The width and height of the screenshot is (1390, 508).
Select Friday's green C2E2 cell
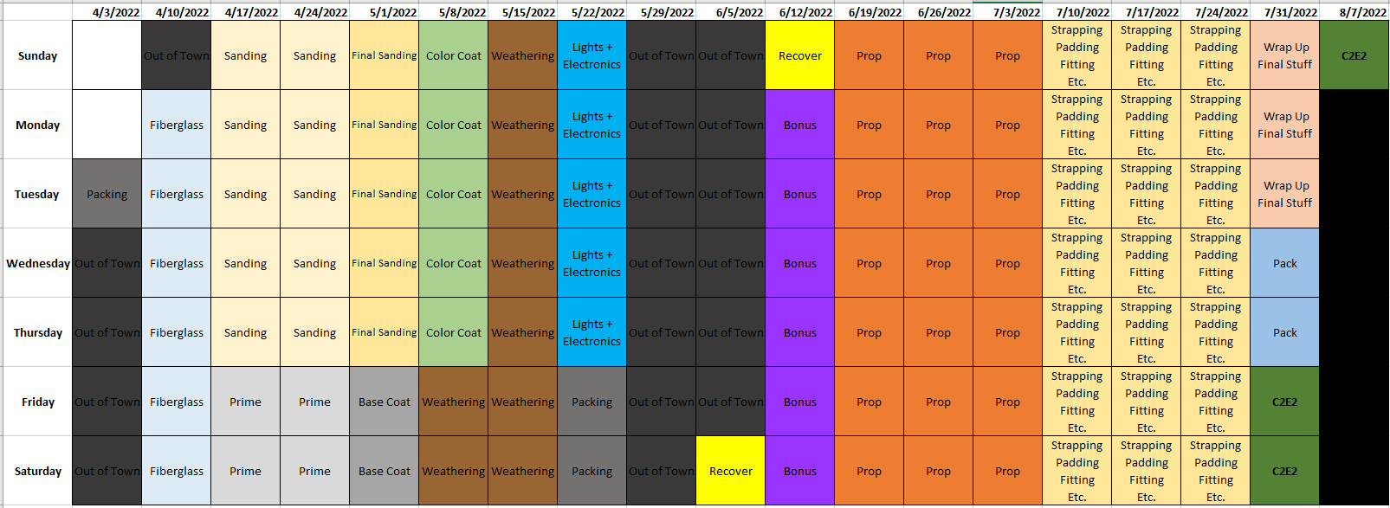click(1284, 402)
